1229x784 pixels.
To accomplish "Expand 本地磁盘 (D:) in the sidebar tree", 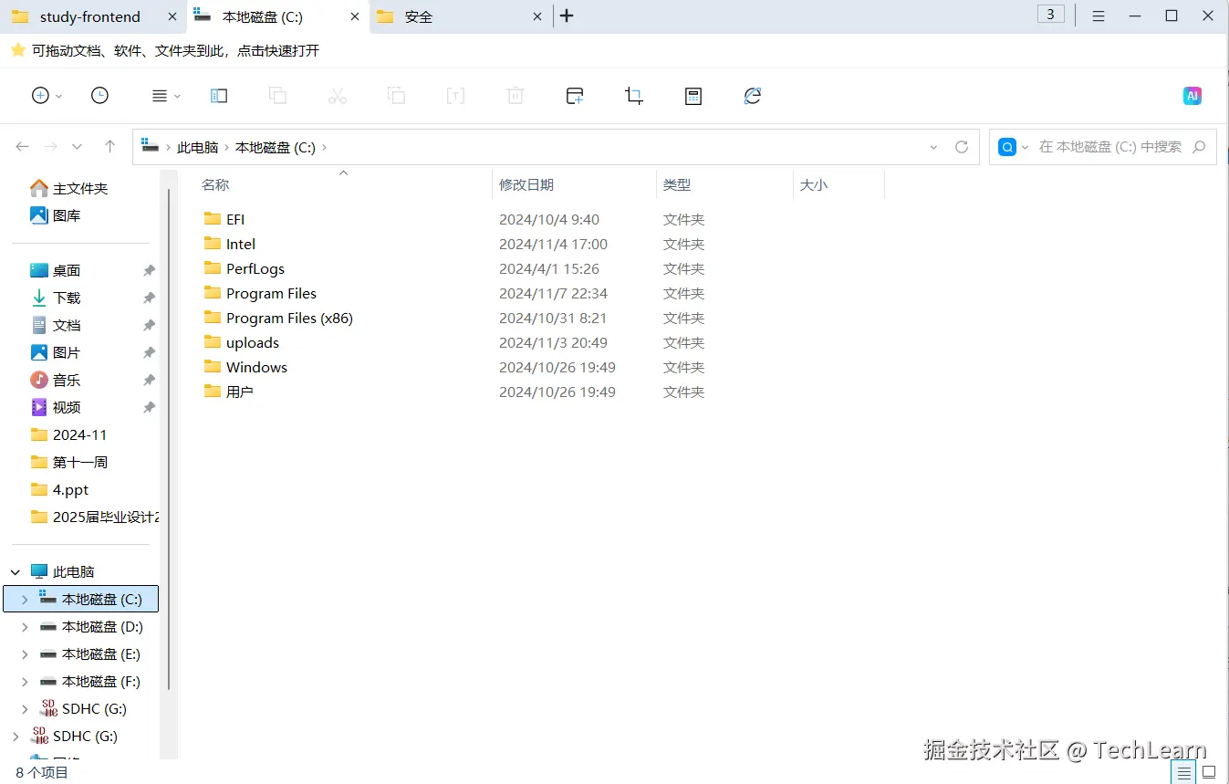I will coord(25,627).
